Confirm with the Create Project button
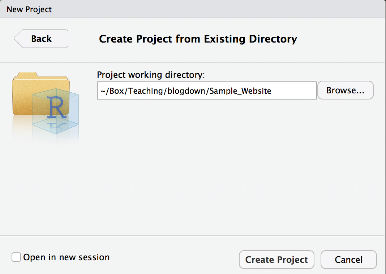Image resolution: width=386 pixels, height=274 pixels. 276,260
